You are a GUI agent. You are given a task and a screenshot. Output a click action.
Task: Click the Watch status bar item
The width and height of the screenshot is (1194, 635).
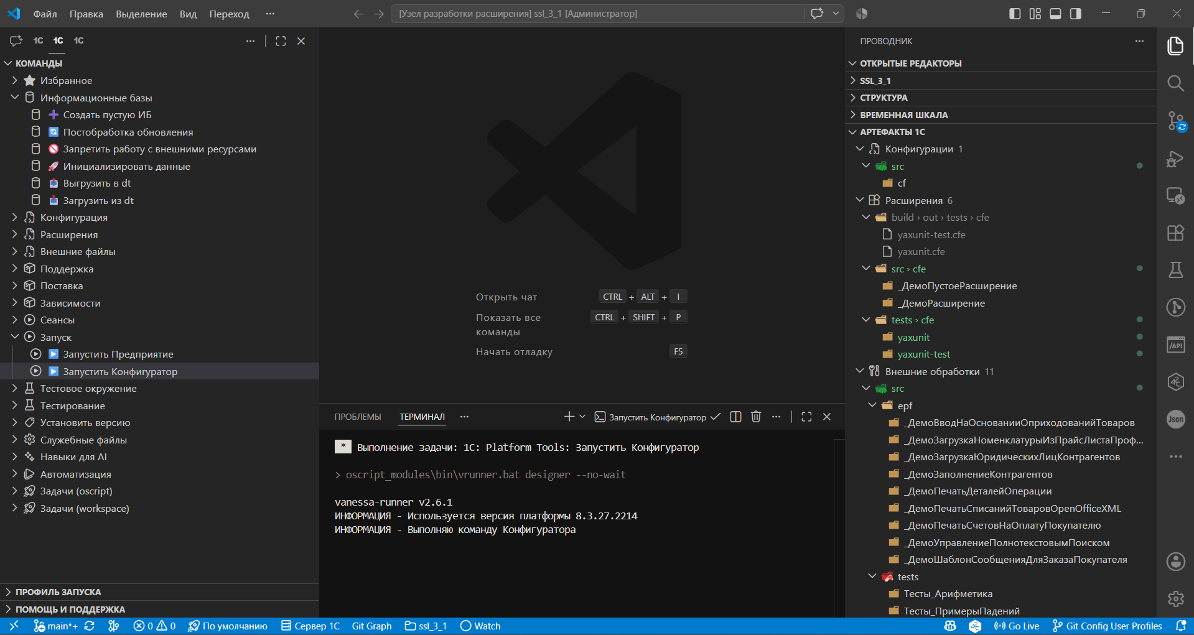tap(480, 626)
